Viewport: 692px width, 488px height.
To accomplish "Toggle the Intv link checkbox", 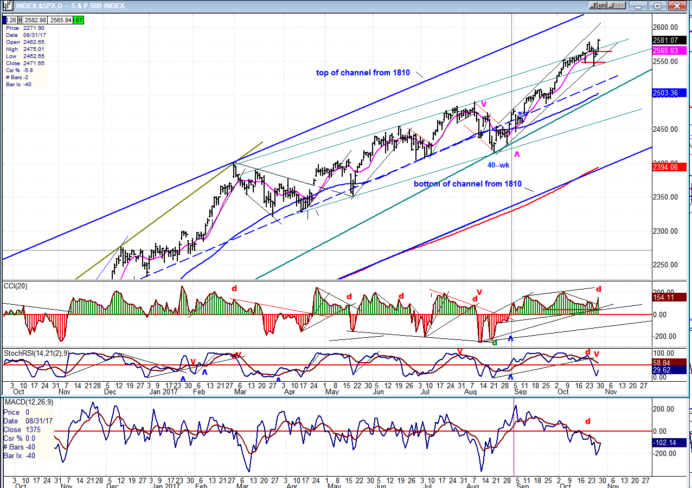I will [x=617, y=5].
